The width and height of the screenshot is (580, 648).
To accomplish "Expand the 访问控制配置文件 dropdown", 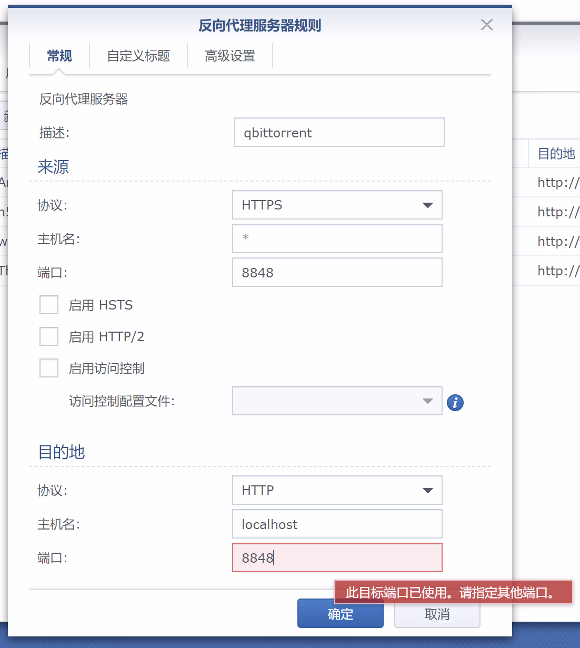I will (x=337, y=401).
